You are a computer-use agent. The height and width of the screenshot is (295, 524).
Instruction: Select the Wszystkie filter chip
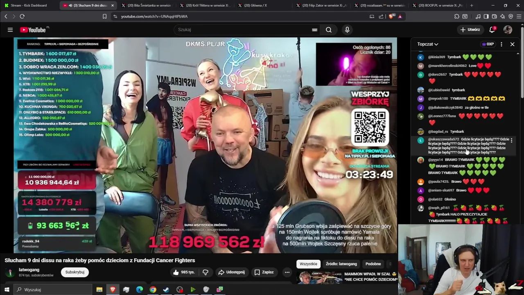click(x=308, y=264)
